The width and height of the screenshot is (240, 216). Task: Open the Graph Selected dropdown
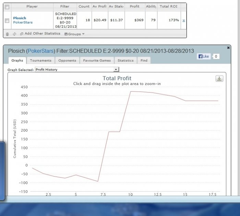[x=77, y=70]
